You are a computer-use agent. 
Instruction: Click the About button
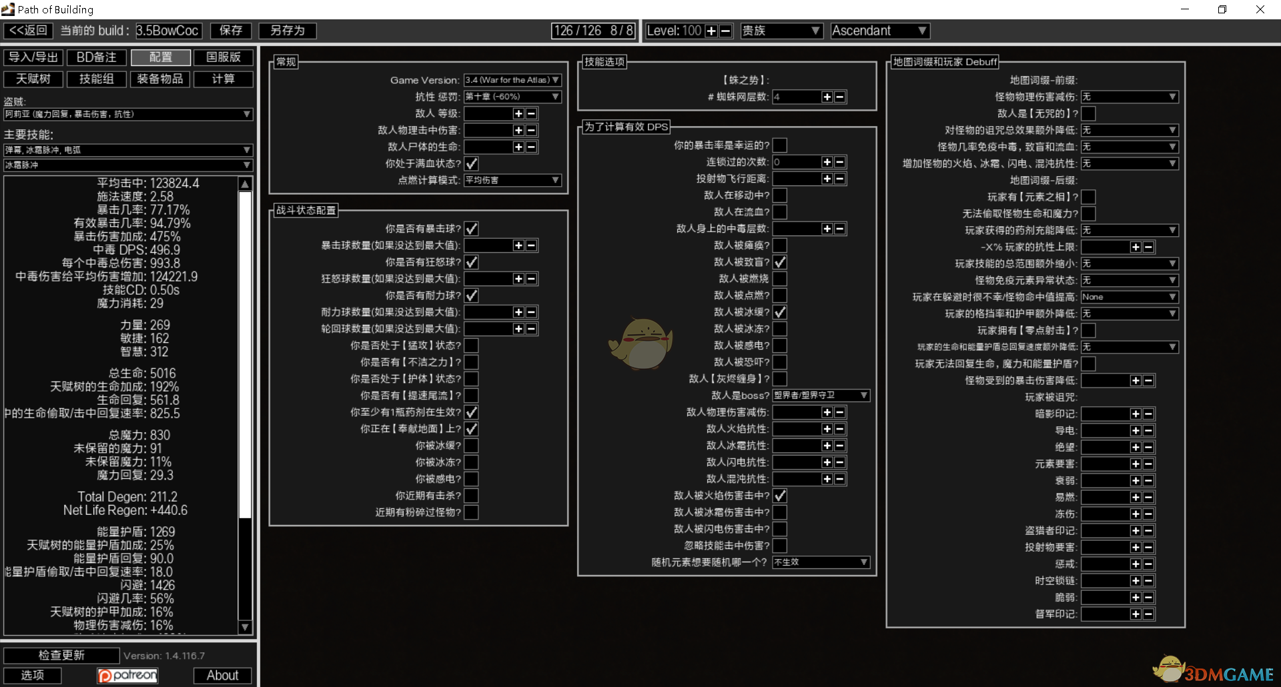(x=222, y=676)
